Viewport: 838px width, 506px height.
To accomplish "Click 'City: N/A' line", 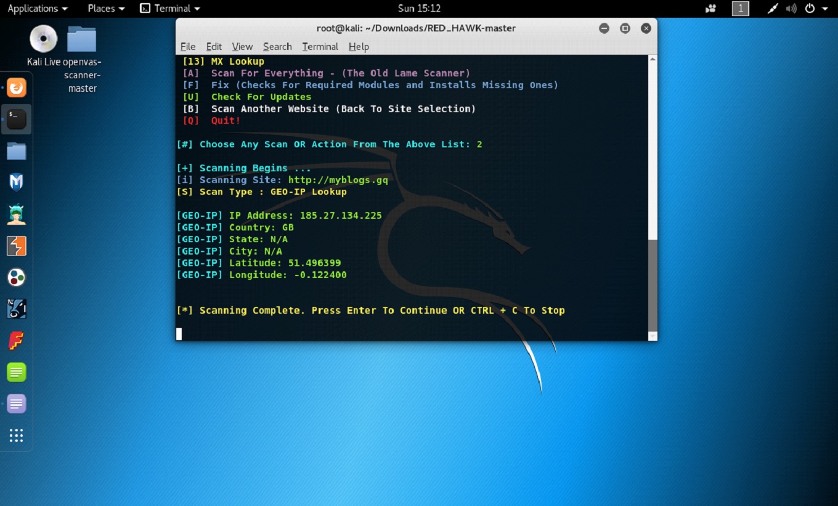I will pos(229,251).
